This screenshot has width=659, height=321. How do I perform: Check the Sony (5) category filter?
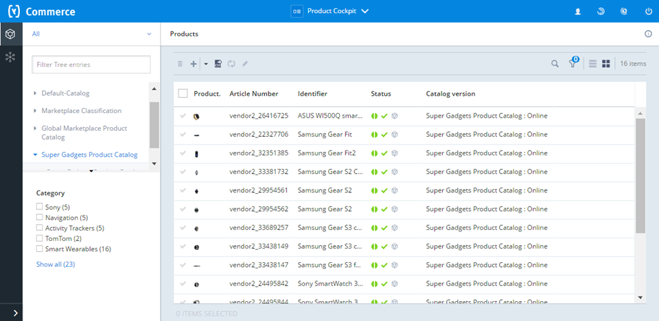[x=40, y=207]
